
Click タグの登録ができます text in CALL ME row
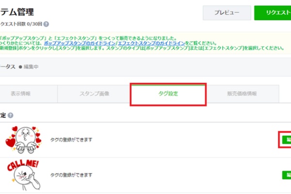[x=71, y=175]
